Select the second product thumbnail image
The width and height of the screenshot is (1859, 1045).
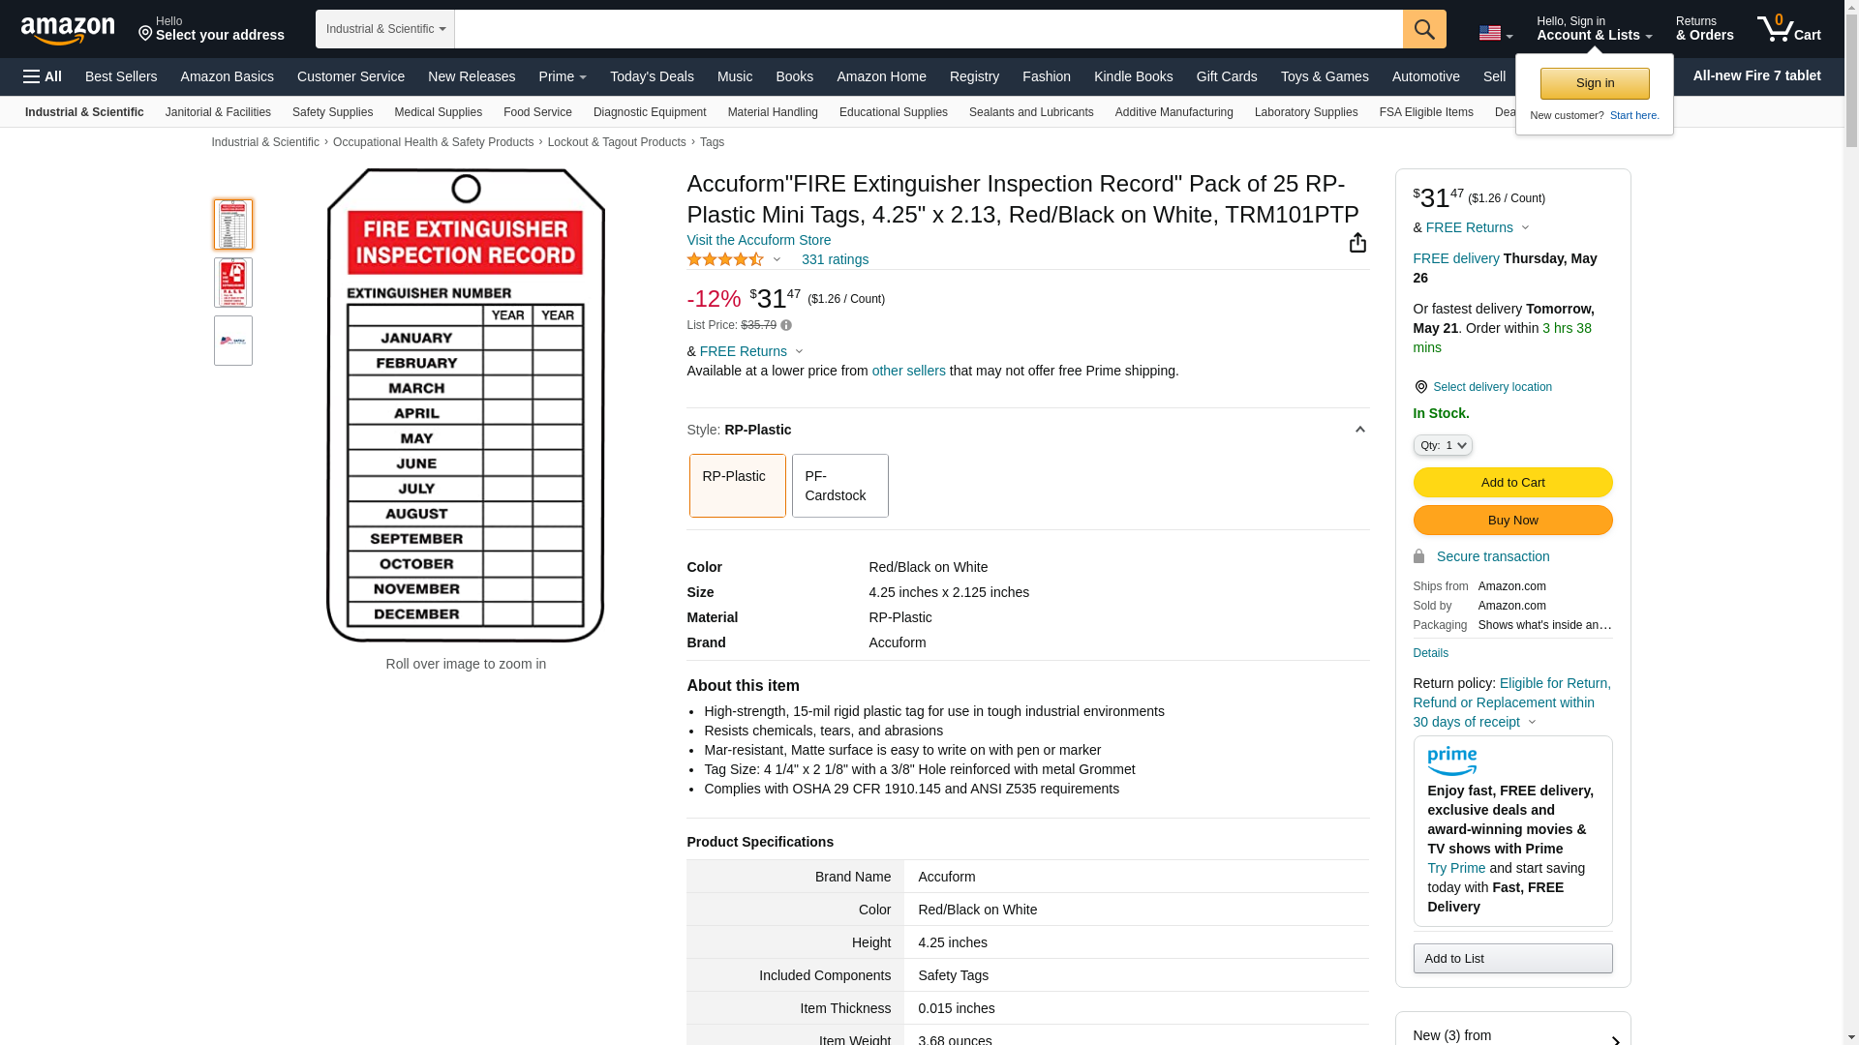[x=233, y=283]
